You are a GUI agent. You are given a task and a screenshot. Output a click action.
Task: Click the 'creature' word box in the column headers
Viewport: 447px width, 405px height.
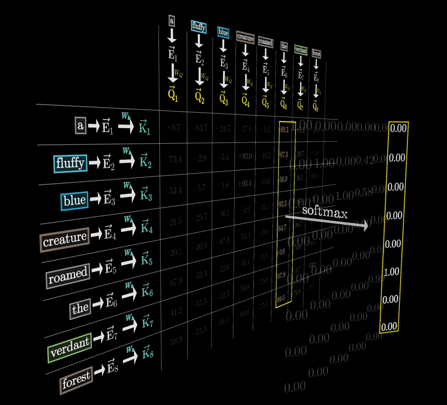[x=245, y=37]
